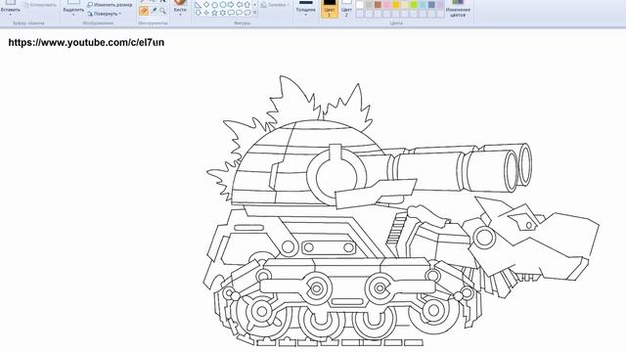Choose the left arrow shape

(x=239, y=4)
